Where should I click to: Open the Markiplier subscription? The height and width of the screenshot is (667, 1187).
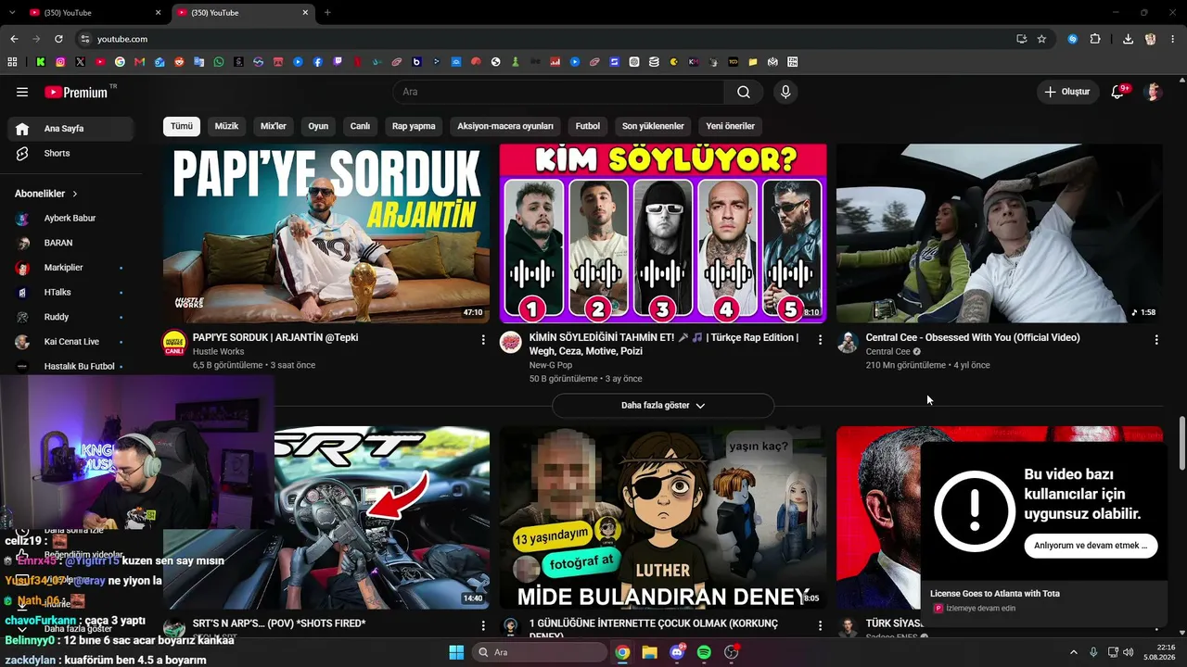coord(70,268)
